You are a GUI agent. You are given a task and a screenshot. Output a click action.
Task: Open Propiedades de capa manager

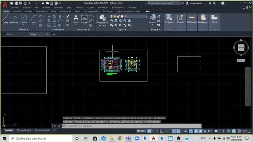(102, 20)
